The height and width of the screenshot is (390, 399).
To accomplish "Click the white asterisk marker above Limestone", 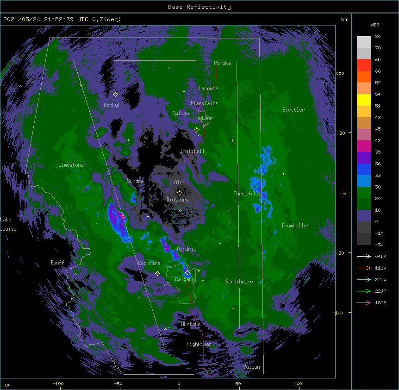I will tap(71, 160).
